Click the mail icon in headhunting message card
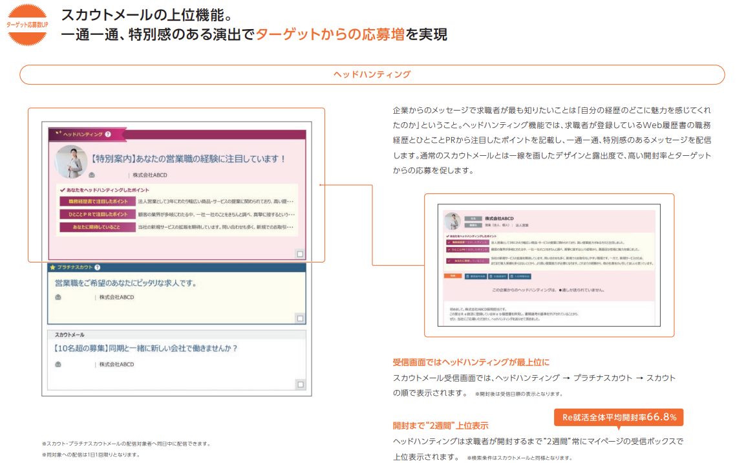 point(92,175)
